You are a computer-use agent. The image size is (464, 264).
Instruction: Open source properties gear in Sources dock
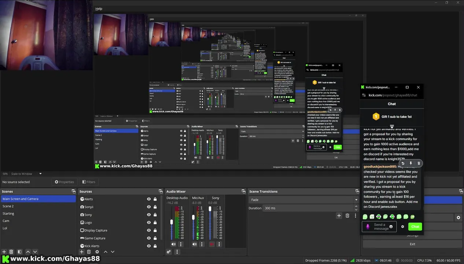[97, 252]
